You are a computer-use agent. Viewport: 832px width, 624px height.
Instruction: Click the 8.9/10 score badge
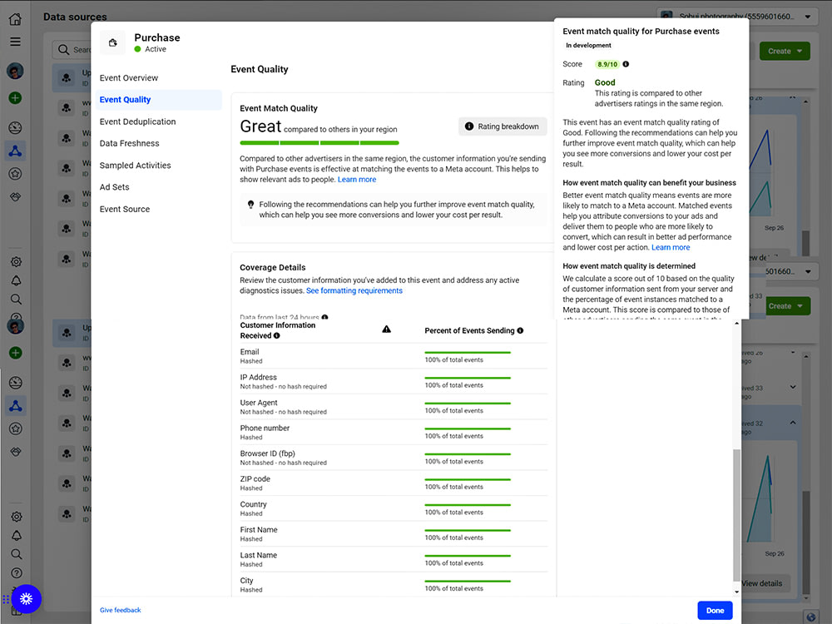click(x=607, y=64)
